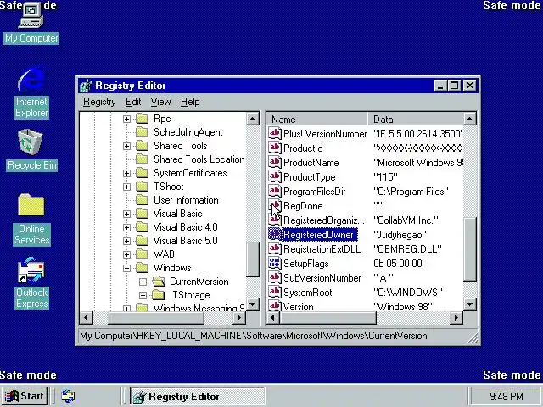Click the ITStorage folder icon
The image size is (543, 407).
pos(159,295)
